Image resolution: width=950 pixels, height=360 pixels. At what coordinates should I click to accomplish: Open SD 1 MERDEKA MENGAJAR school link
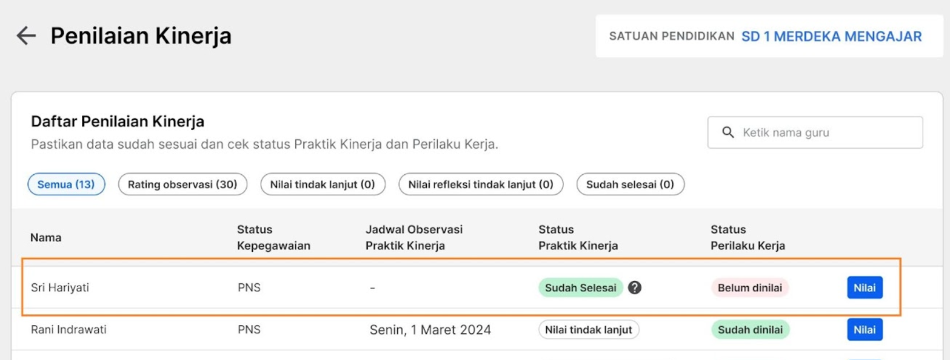[831, 36]
